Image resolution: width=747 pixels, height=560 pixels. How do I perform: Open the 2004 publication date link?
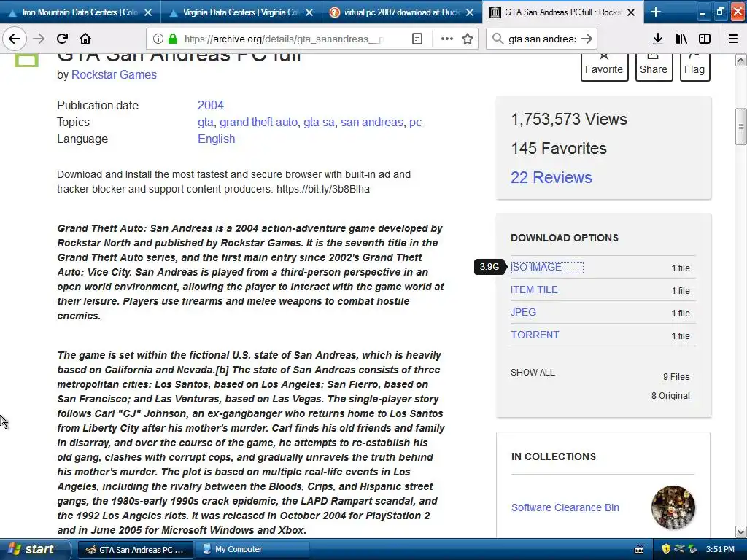211,105
